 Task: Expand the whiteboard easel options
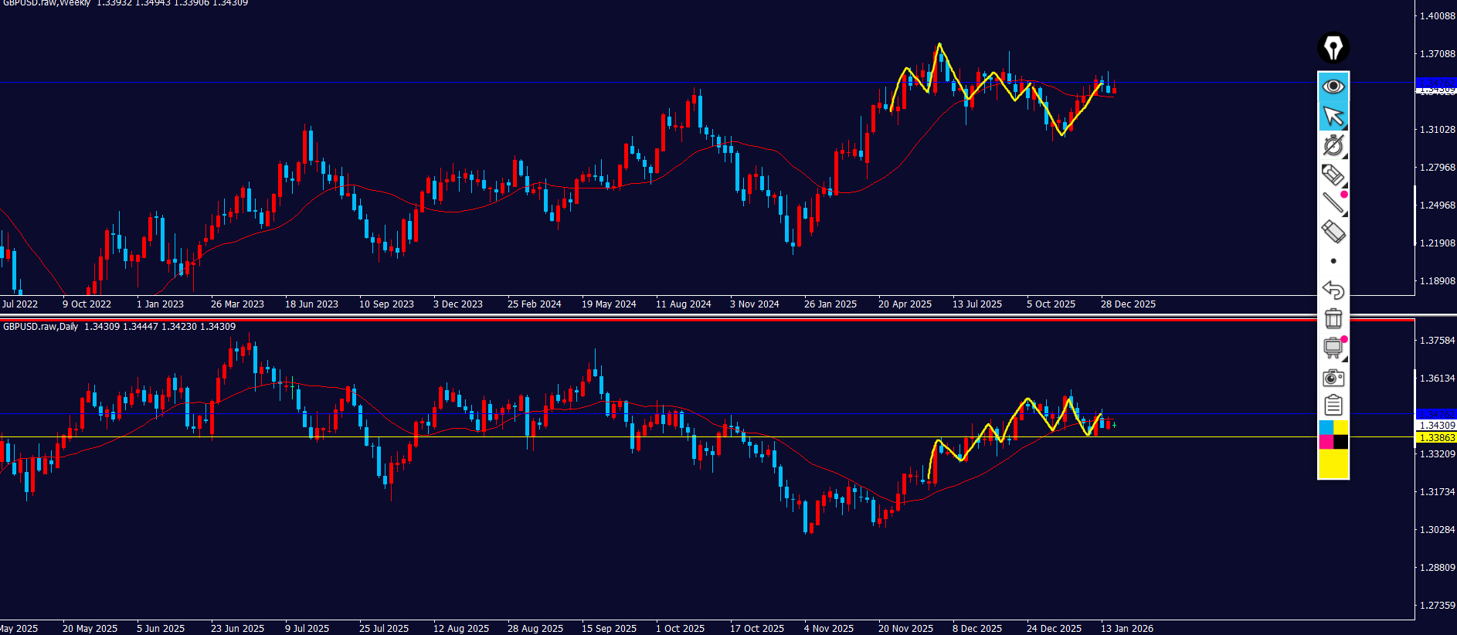pyautogui.click(x=1344, y=359)
